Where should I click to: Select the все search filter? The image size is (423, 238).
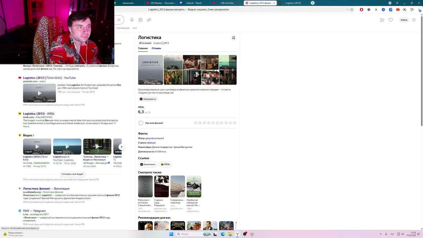(x=135, y=28)
